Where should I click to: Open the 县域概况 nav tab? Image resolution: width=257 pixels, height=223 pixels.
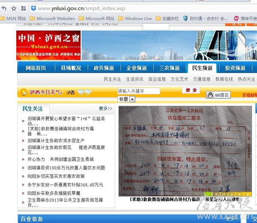coord(71,68)
